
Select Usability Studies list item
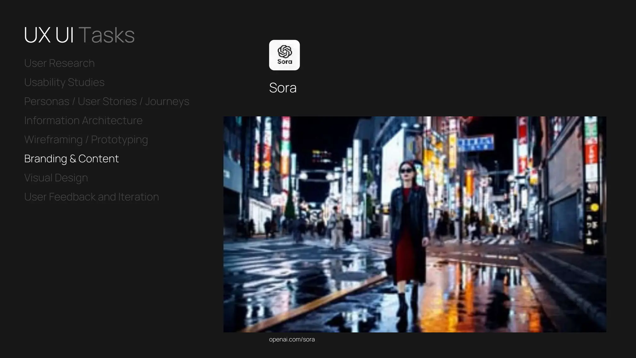point(64,82)
